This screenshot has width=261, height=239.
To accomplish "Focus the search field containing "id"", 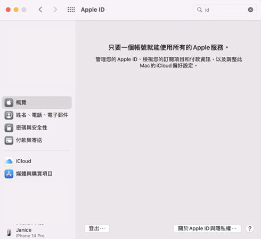I will (x=225, y=10).
